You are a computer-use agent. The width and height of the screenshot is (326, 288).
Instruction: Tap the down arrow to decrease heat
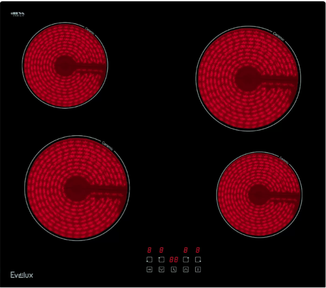(162, 270)
